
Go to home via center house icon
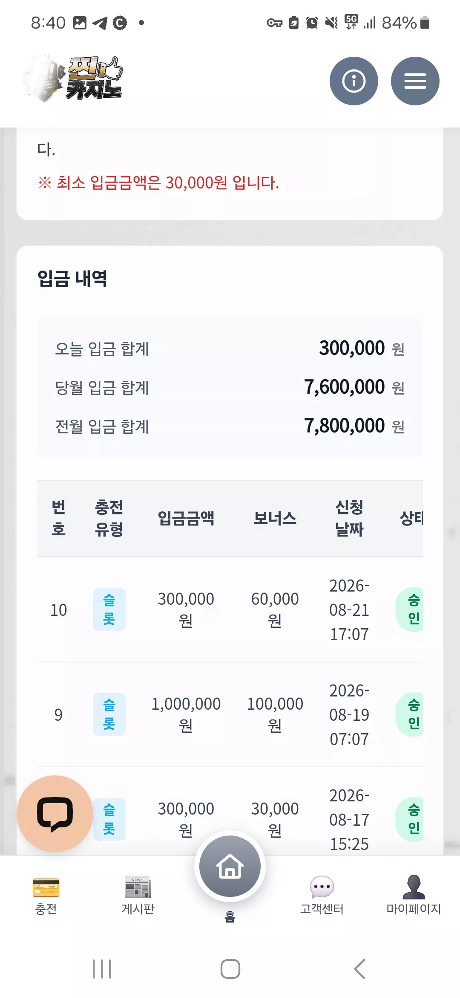[x=230, y=866]
